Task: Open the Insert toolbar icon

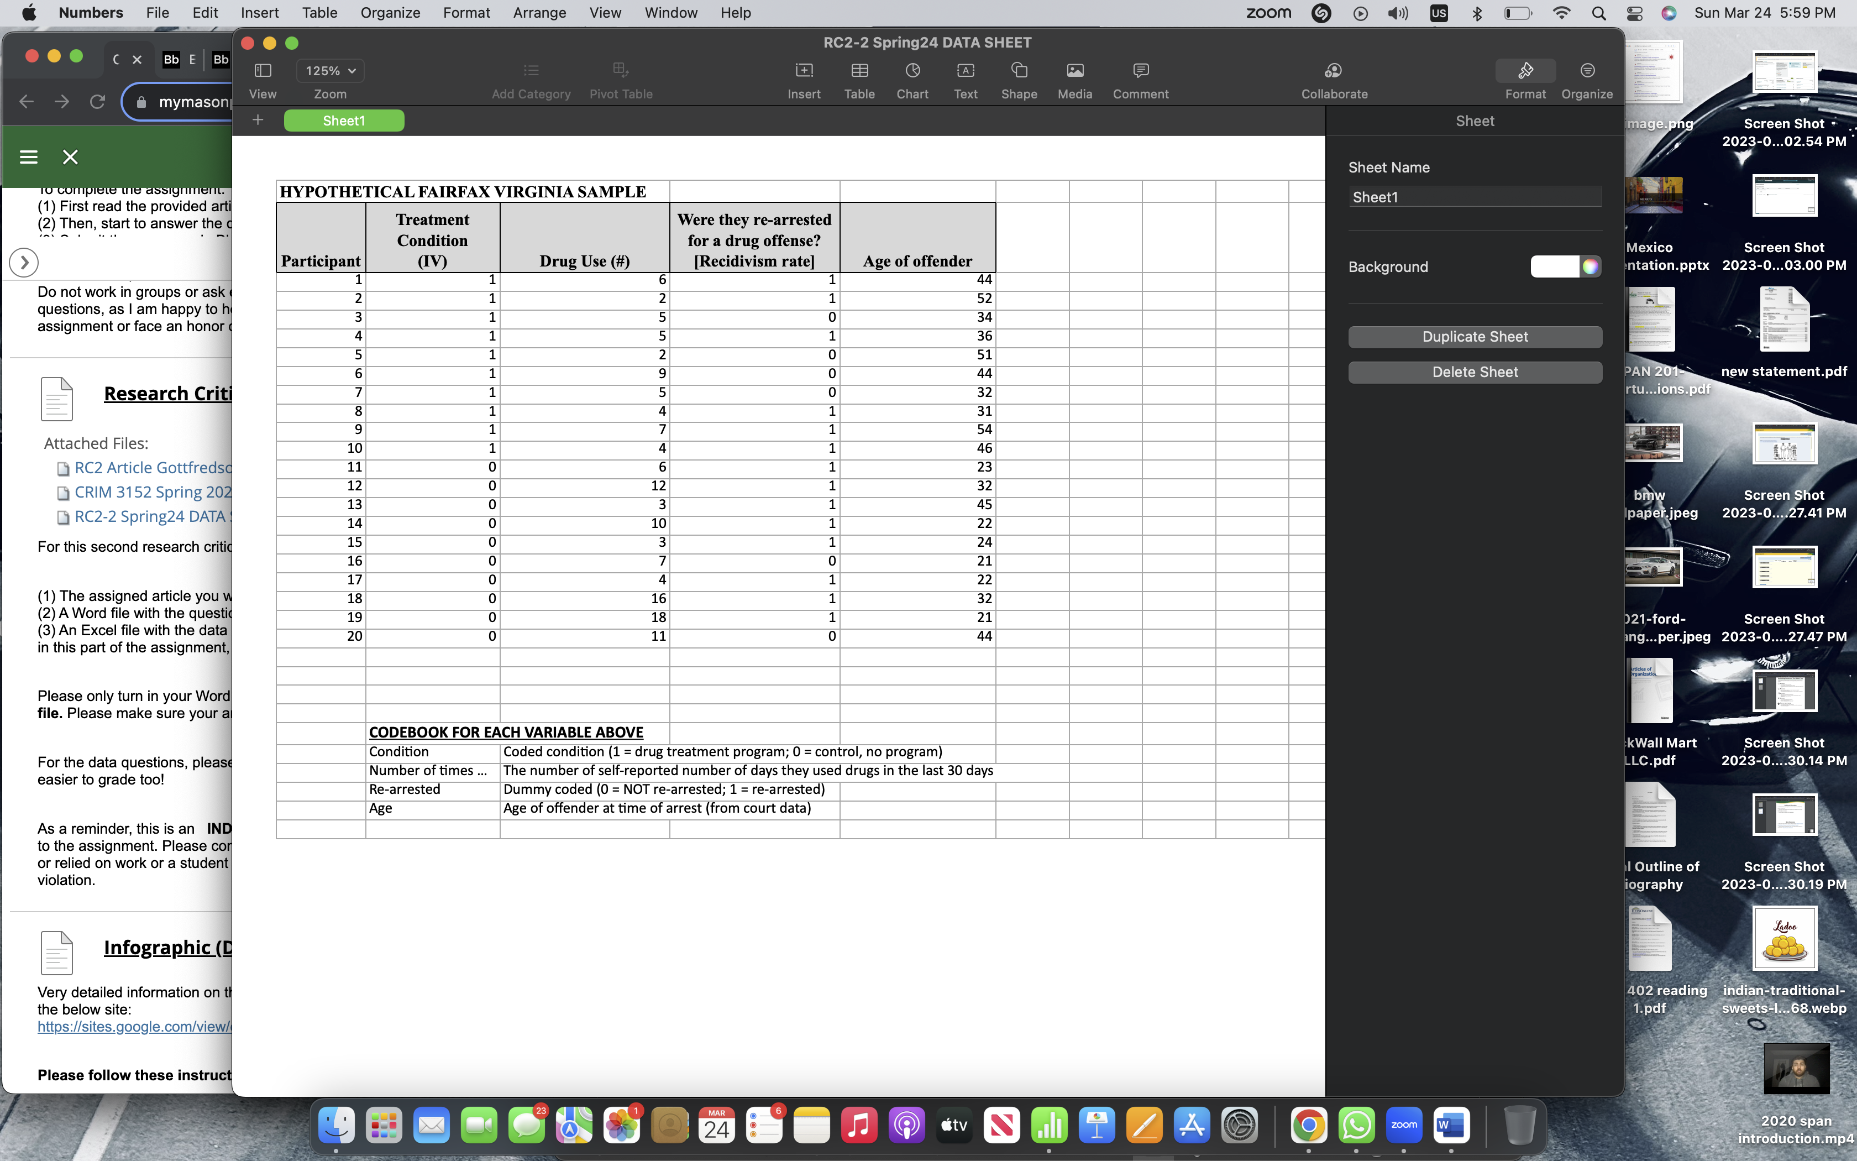Action: pyautogui.click(x=804, y=71)
